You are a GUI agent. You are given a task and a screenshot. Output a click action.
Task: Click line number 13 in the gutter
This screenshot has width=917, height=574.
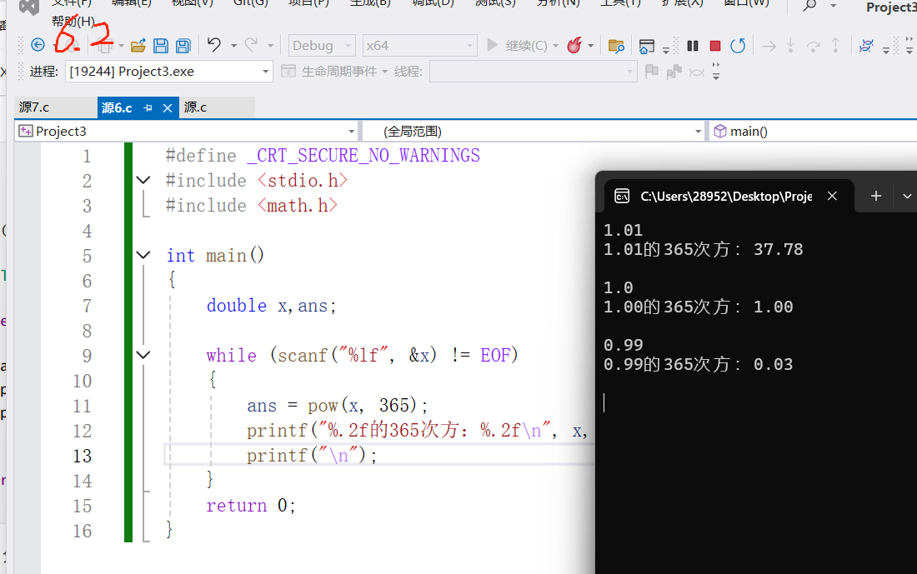pos(82,456)
